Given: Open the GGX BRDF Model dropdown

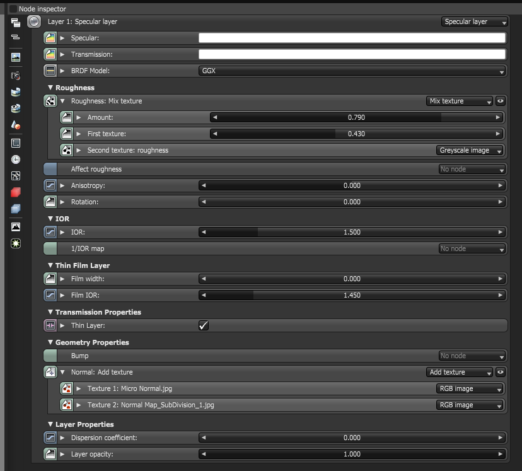Looking at the screenshot, I should pyautogui.click(x=352, y=71).
